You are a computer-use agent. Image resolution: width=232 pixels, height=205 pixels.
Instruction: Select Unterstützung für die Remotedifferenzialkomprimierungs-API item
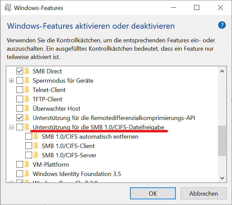[x=114, y=118]
